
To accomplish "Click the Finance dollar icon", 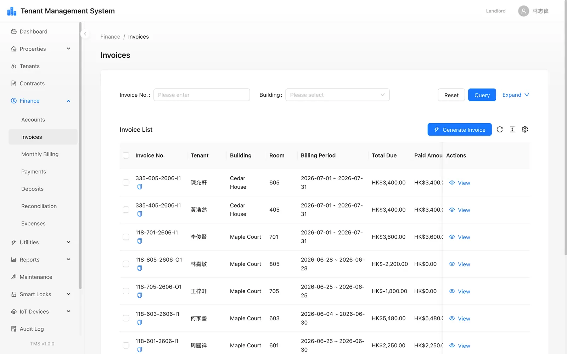I will tap(14, 101).
